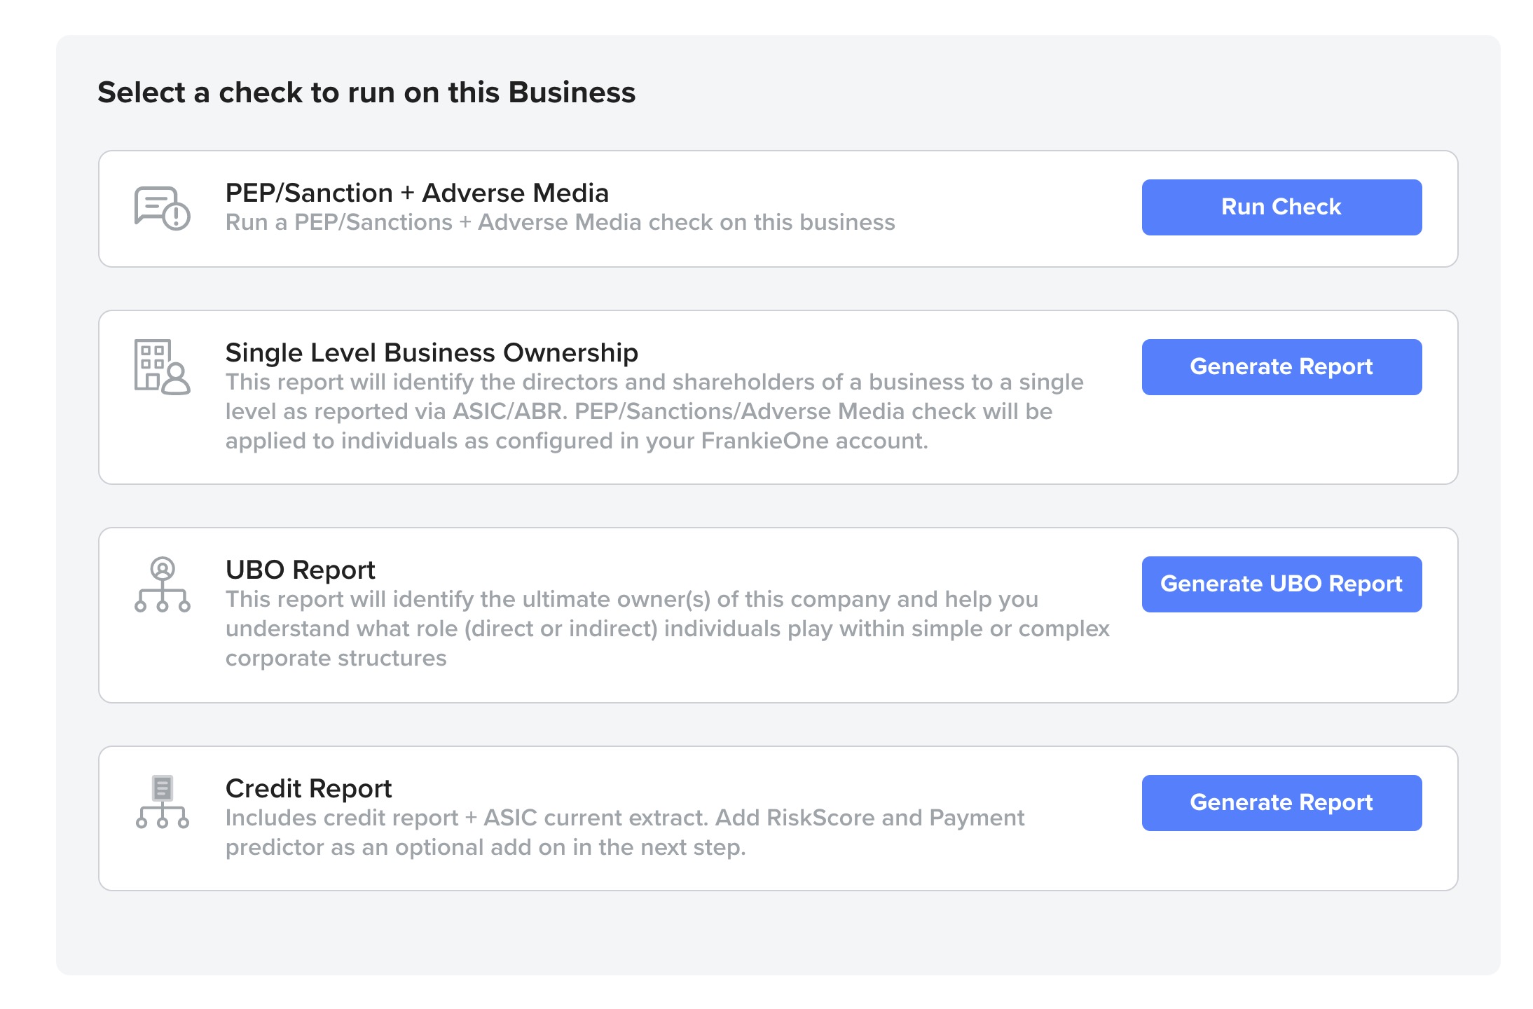This screenshot has width=1533, height=1009.
Task: Click the ultimate owner(s) description text
Action: (x=666, y=629)
